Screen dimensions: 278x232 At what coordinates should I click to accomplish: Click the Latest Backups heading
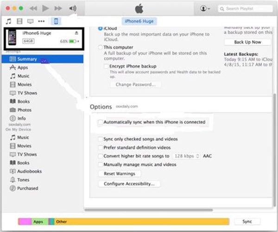pyautogui.click(x=241, y=54)
